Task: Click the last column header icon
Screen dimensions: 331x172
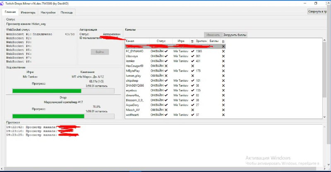Action: (223, 41)
